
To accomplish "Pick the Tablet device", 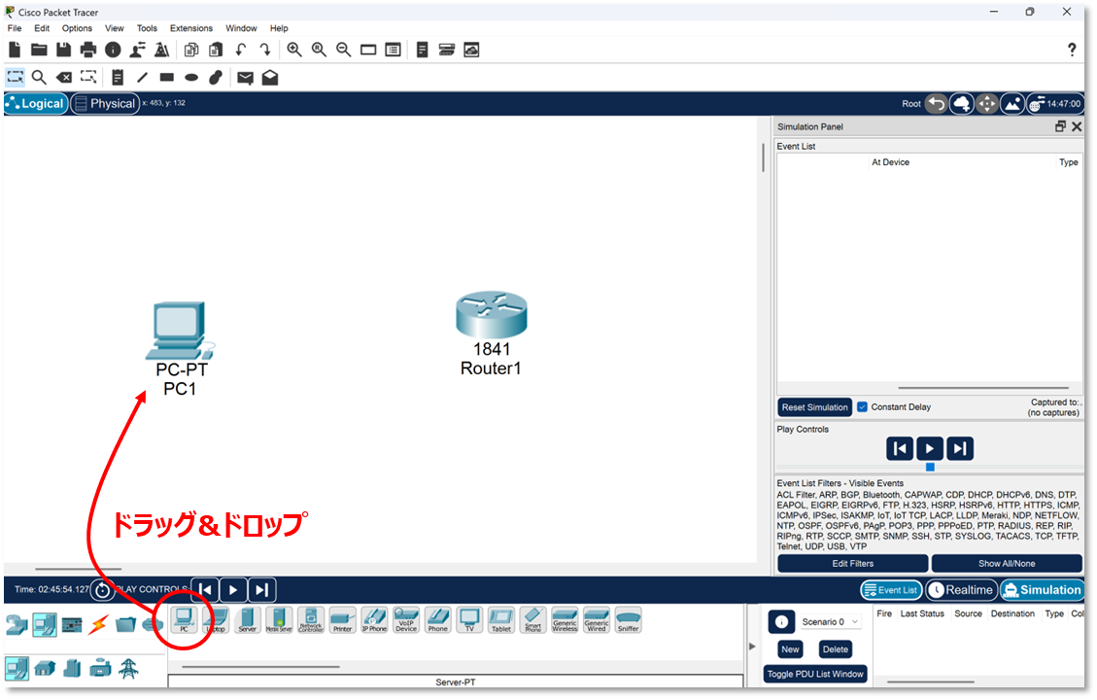I will pos(501,620).
